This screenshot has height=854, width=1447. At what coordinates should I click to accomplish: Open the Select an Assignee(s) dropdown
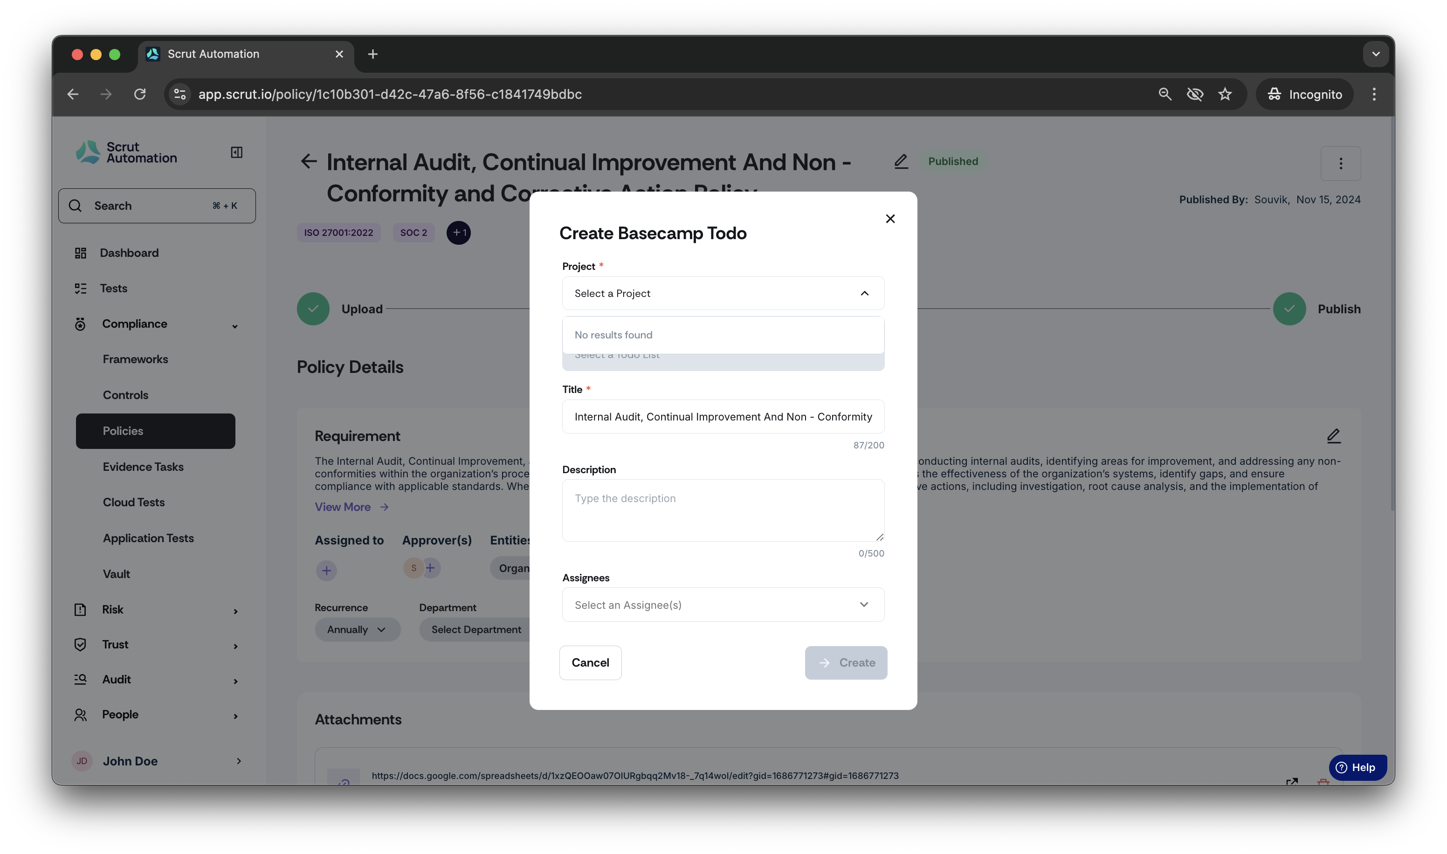(x=723, y=605)
